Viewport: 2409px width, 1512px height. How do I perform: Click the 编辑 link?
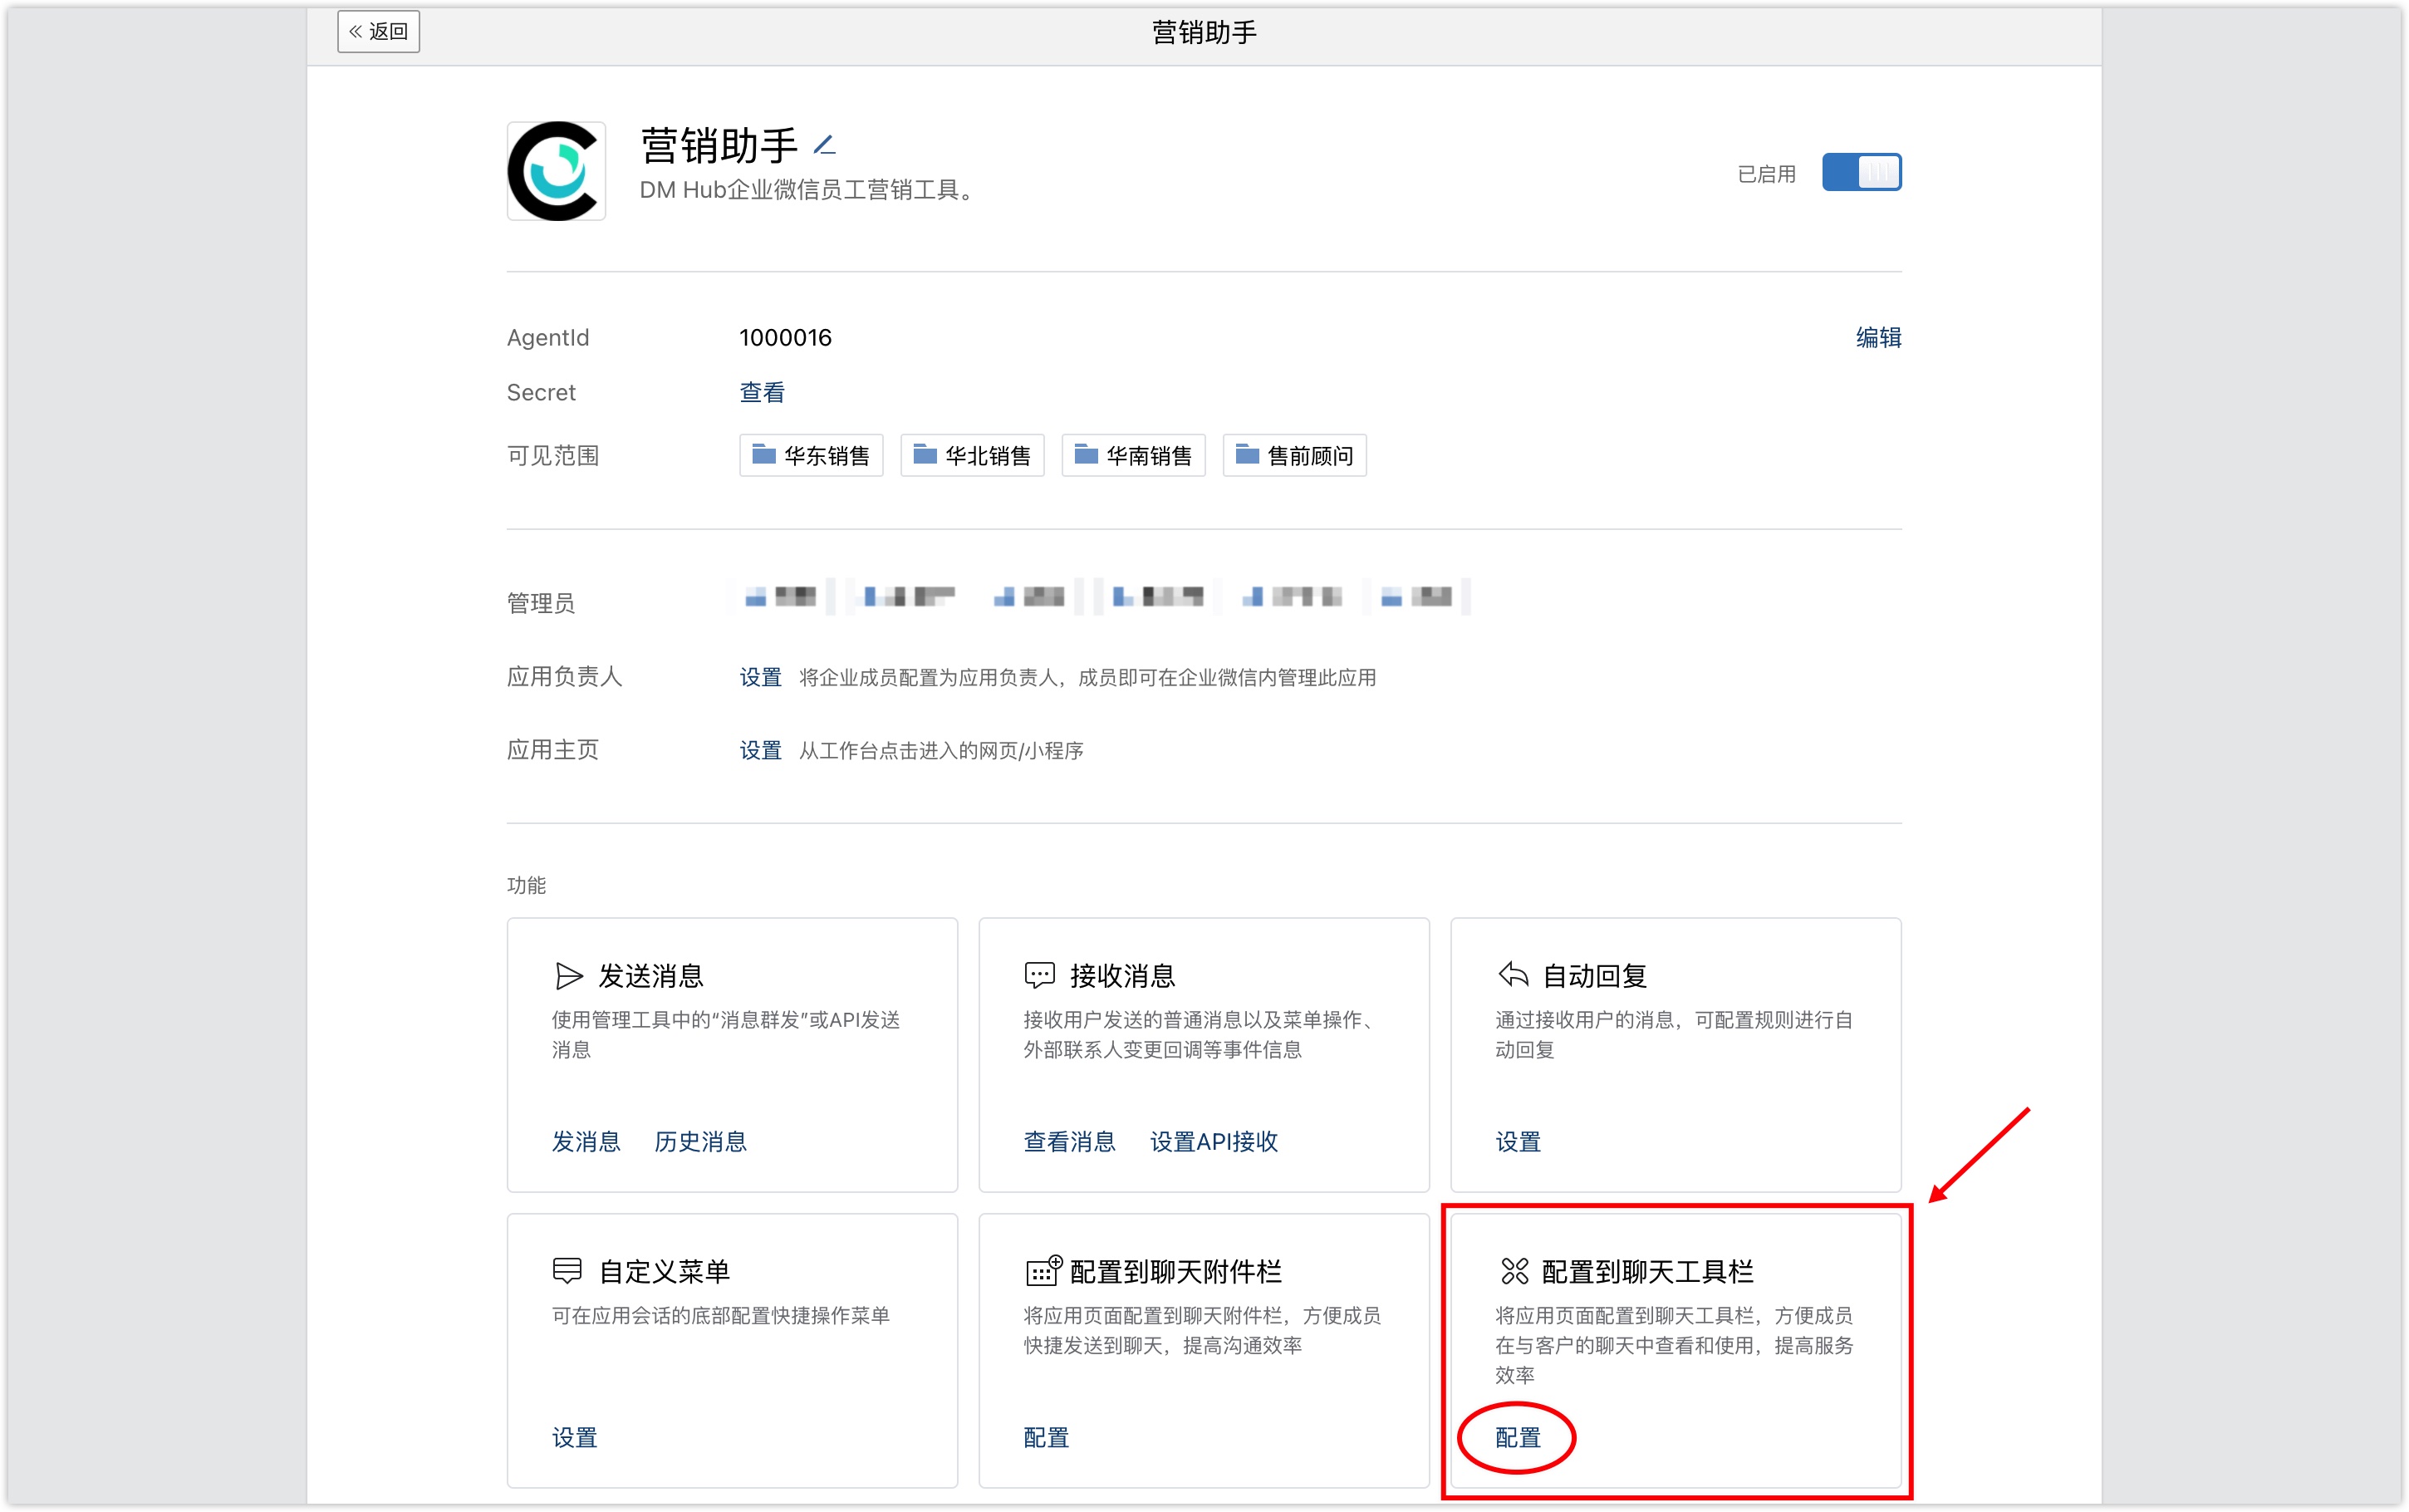pos(1878,338)
